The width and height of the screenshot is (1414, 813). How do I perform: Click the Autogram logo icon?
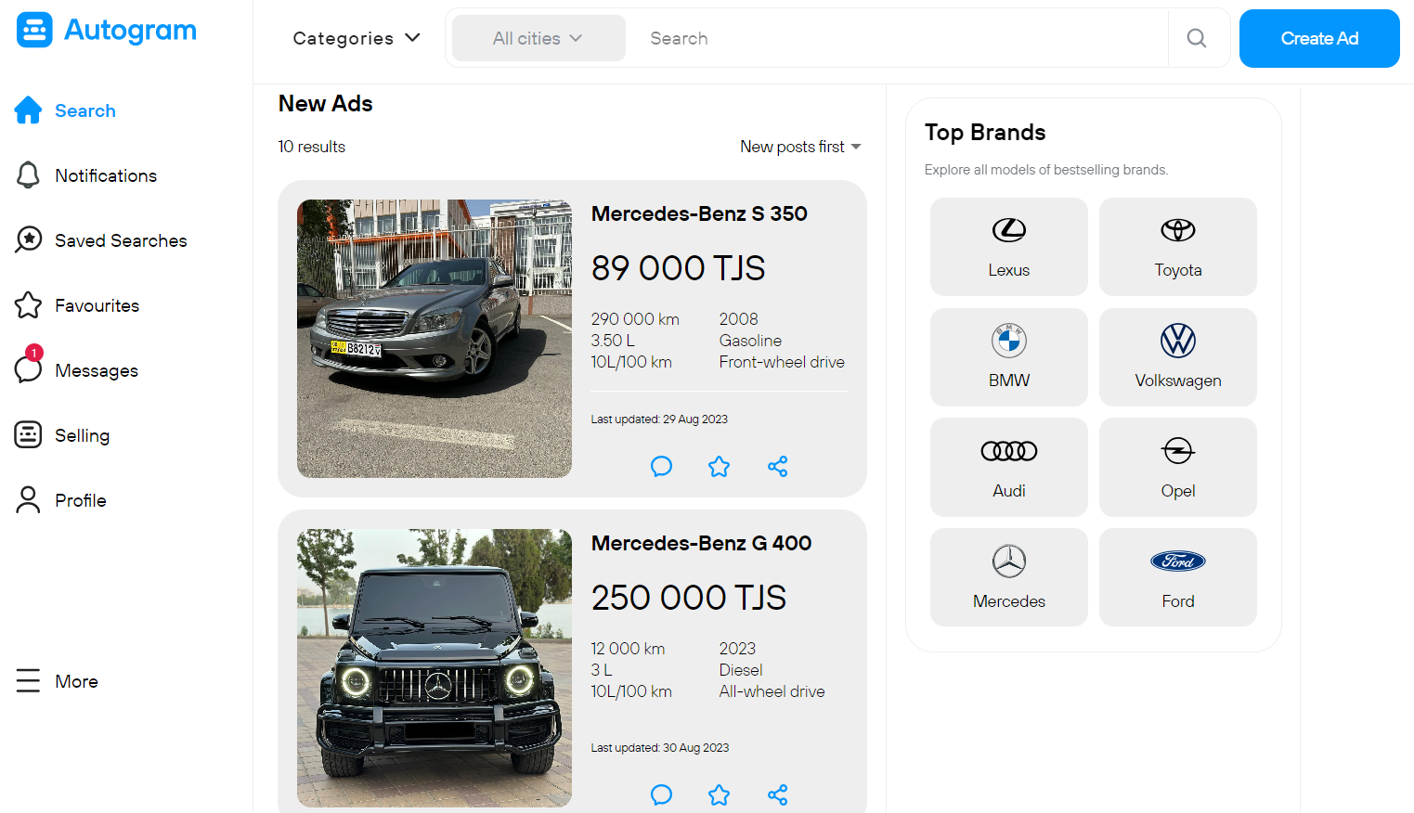point(34,30)
